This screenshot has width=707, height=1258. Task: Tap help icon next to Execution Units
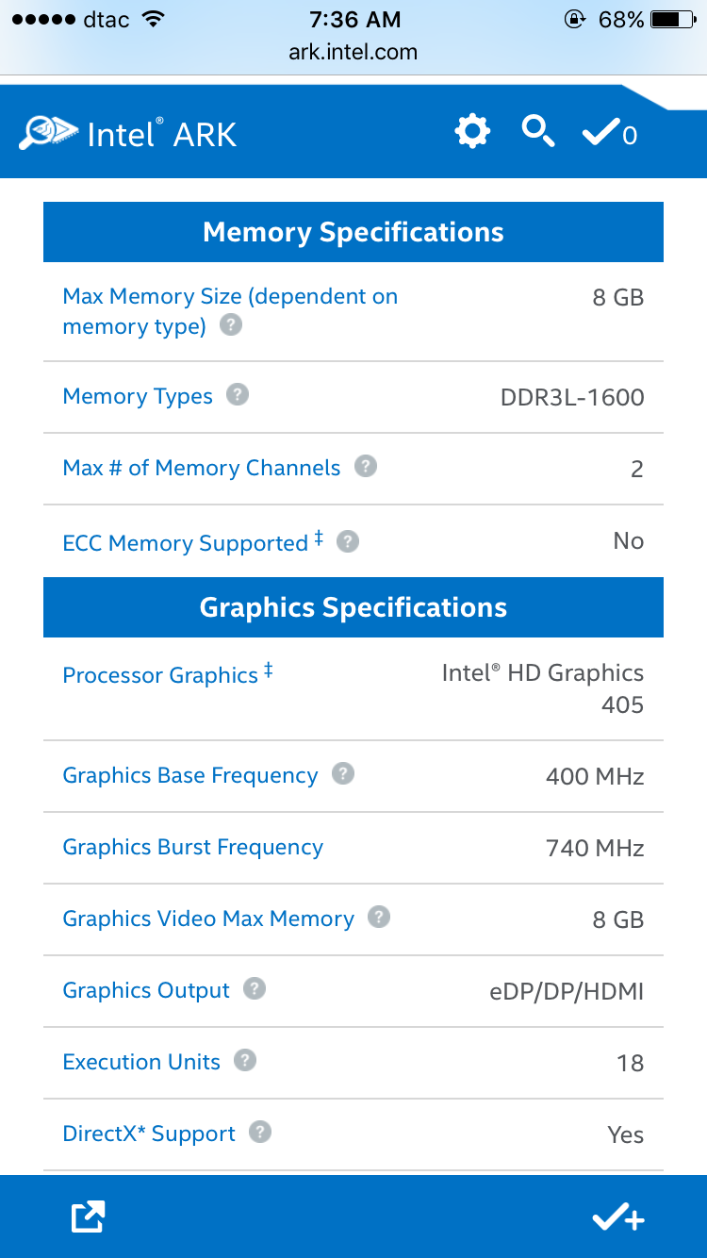pos(245,1060)
